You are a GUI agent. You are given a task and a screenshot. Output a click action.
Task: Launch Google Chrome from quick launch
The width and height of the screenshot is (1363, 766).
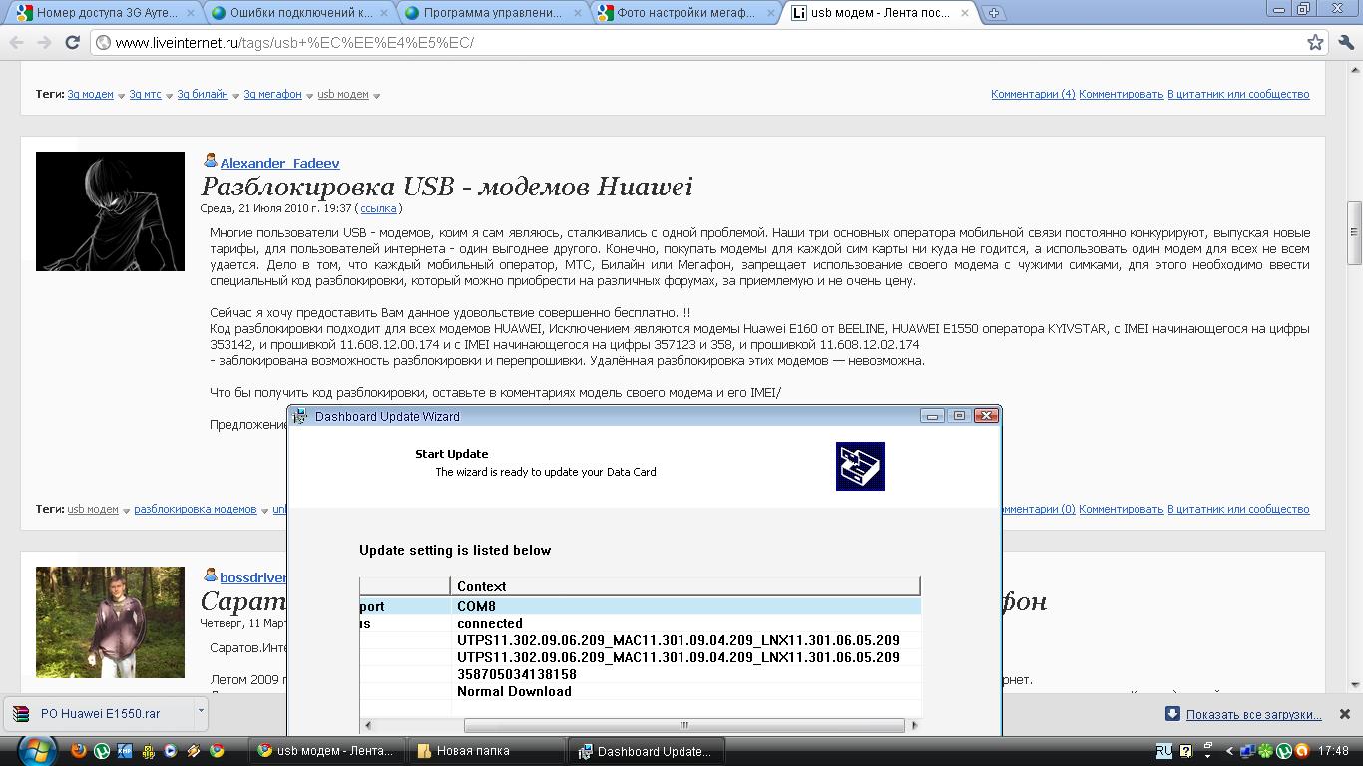(x=217, y=751)
